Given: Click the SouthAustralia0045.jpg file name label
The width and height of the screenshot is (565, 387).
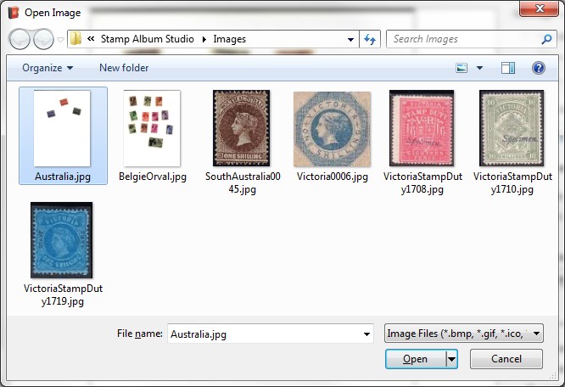Looking at the screenshot, I should pyautogui.click(x=243, y=182).
